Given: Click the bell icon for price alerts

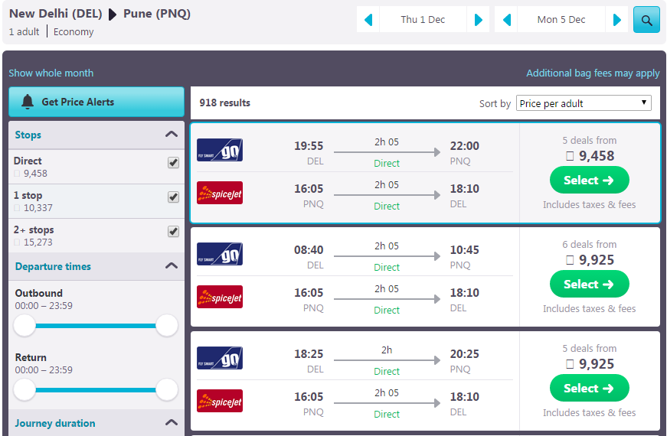Looking at the screenshot, I should [x=28, y=102].
